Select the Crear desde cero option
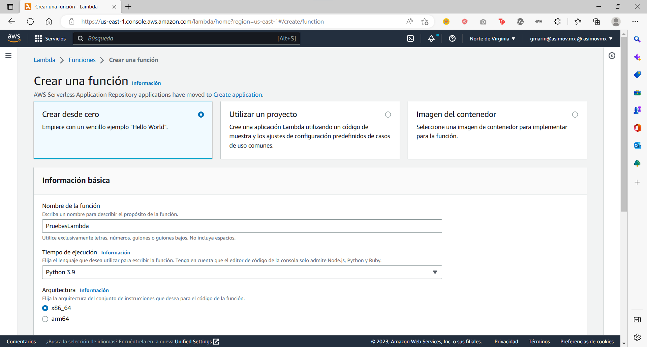This screenshot has height=347, width=647. pyautogui.click(x=123, y=130)
